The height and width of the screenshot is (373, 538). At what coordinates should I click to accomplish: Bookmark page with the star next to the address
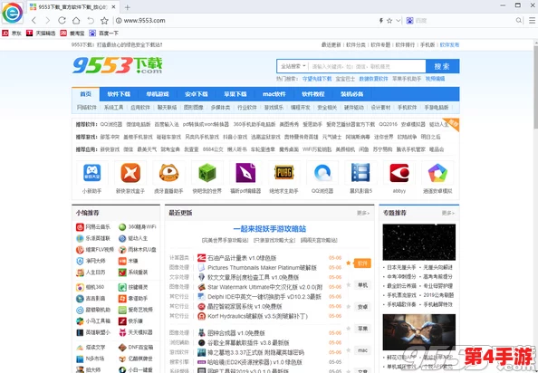[105, 21]
